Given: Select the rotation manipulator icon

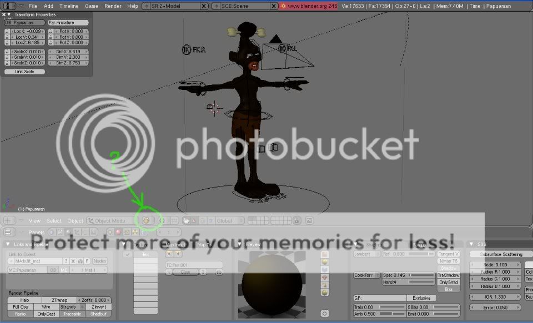Looking at the screenshot, I should [x=203, y=220].
